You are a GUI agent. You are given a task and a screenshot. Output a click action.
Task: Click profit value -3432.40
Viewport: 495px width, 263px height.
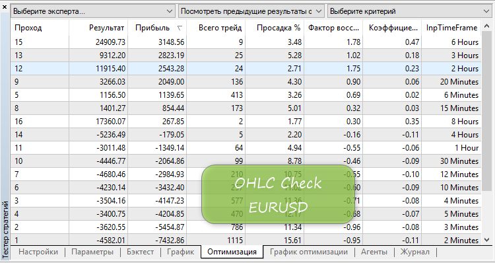(x=170, y=188)
